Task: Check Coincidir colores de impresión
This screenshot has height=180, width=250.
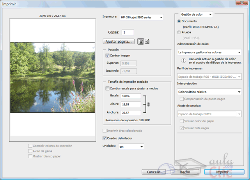Action: click(30, 146)
